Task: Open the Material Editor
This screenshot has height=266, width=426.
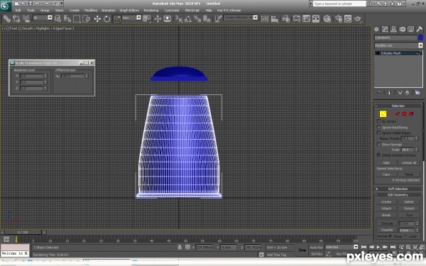Action: [327, 18]
